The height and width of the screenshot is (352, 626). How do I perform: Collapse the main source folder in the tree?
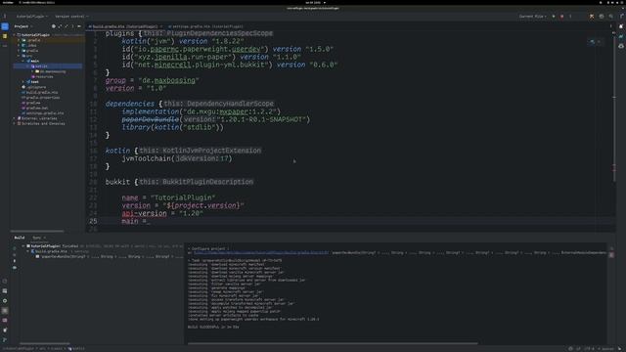[23, 61]
